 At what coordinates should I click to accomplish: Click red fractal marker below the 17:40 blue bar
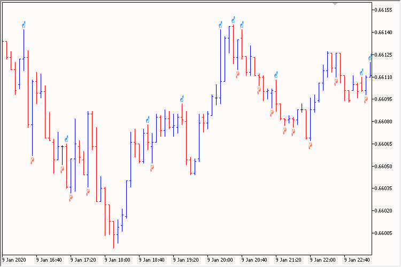click(88, 192)
